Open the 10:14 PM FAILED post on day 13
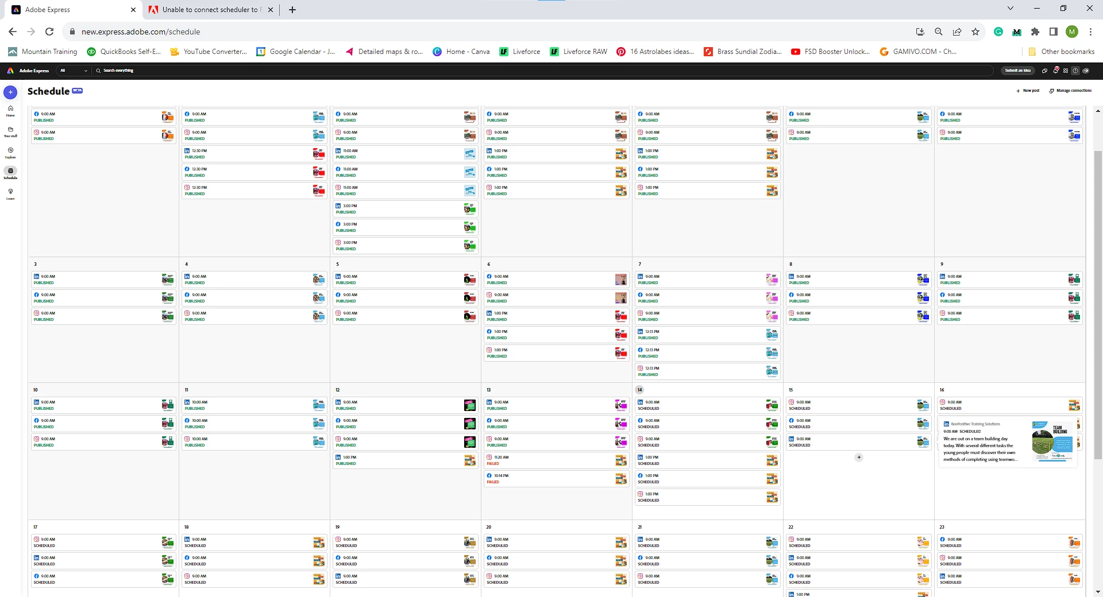The image size is (1103, 597). 557,479
